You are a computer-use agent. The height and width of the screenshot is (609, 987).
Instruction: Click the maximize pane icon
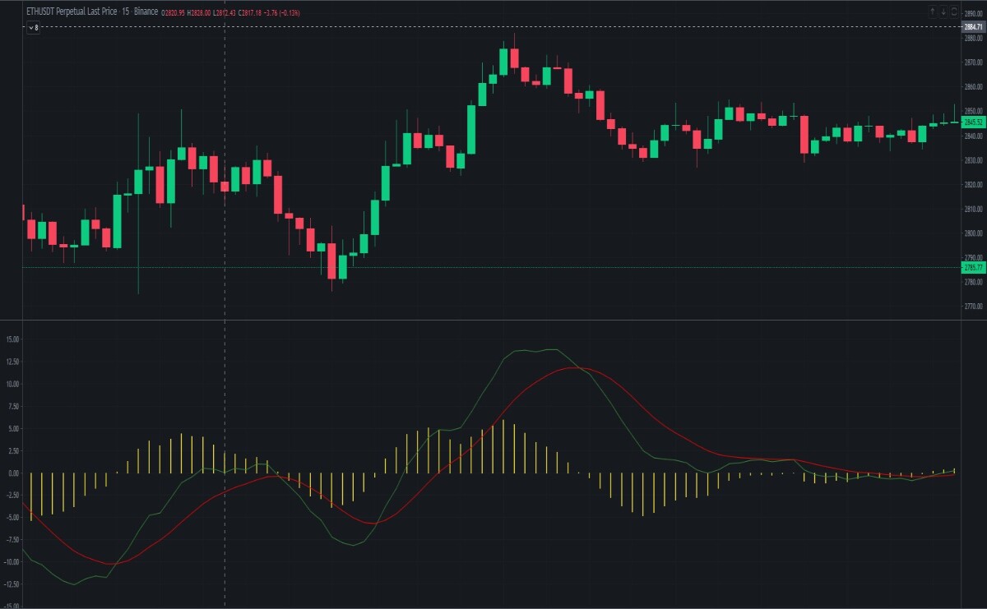[x=954, y=12]
